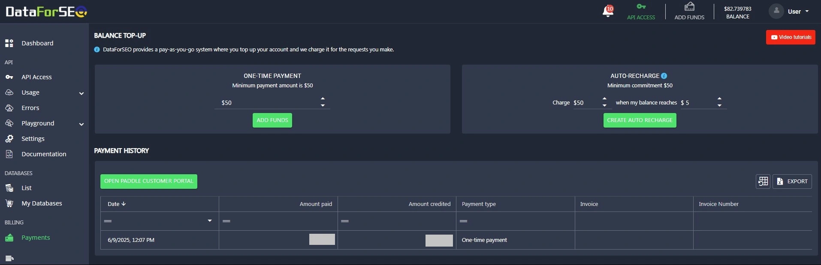
Task: Click the green ADD FUNDS button
Action: pos(272,120)
